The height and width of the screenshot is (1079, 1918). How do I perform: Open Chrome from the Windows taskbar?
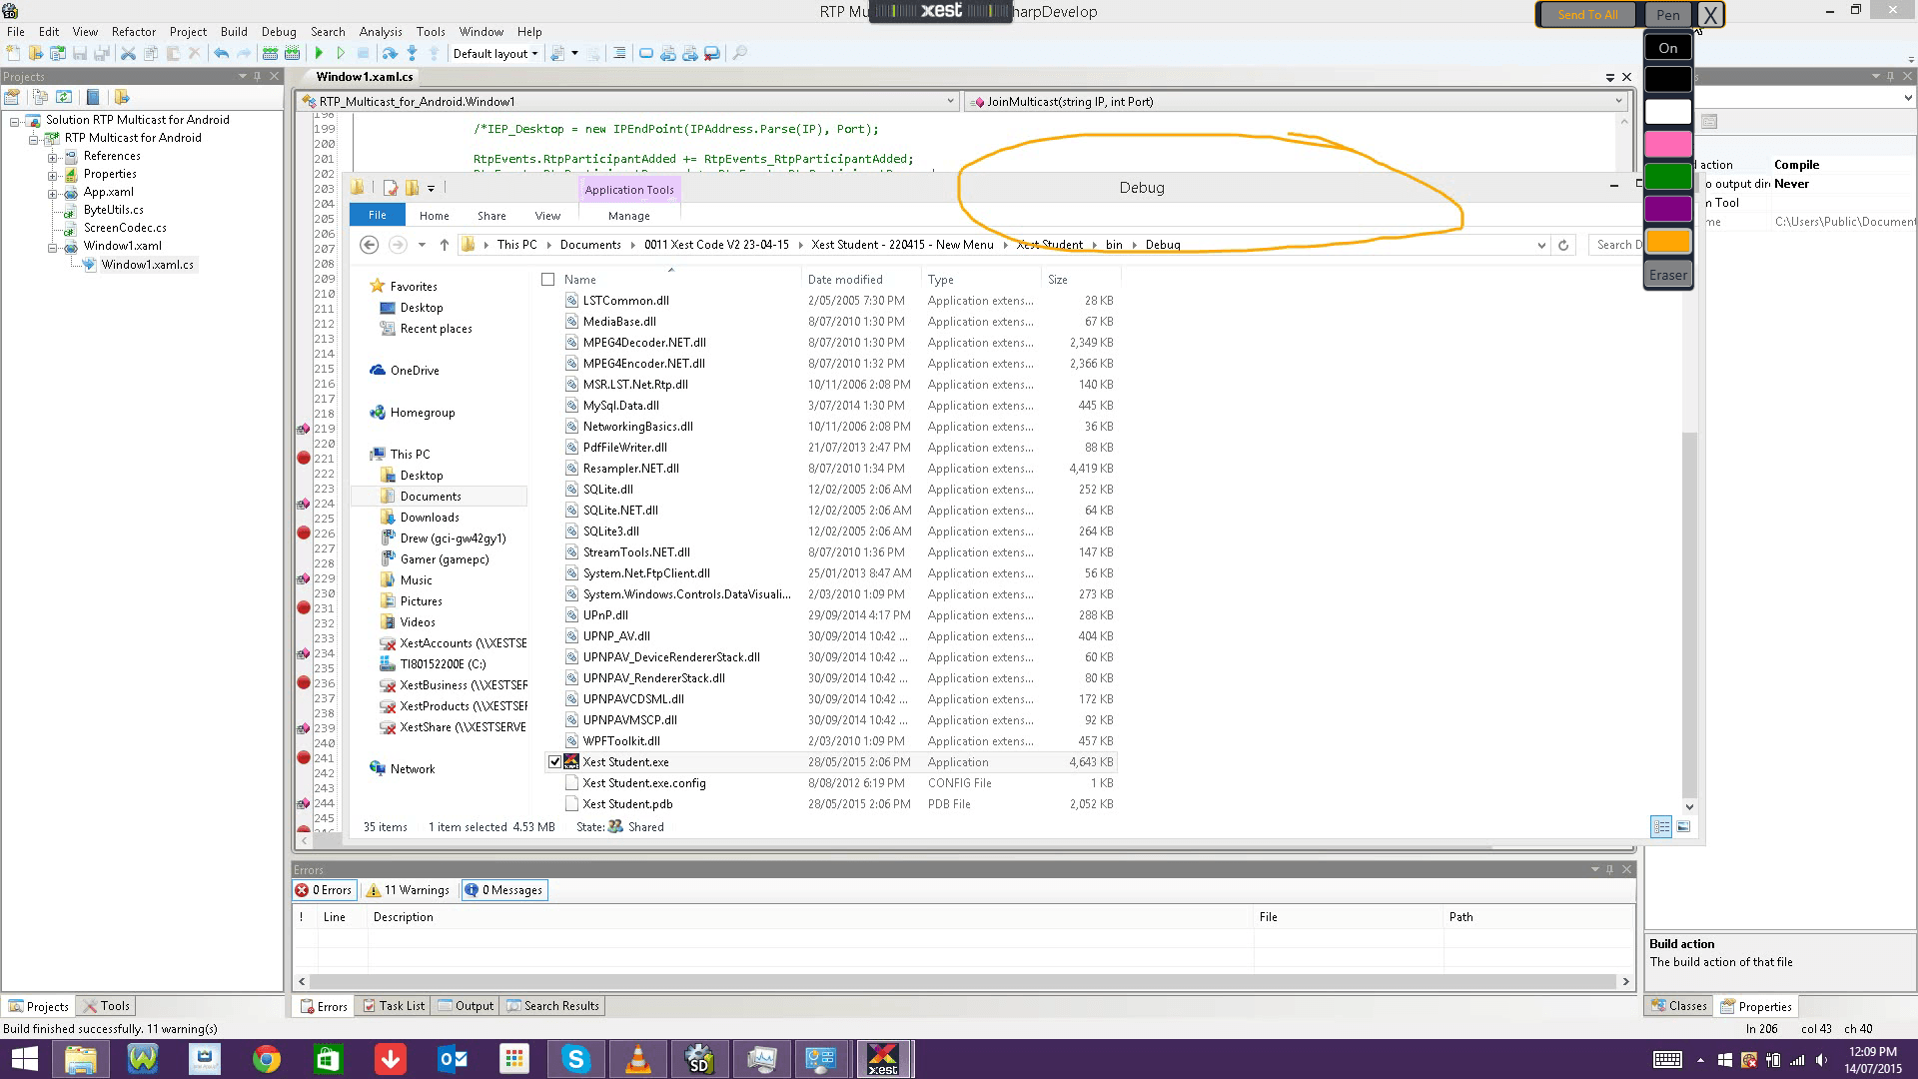pos(266,1059)
